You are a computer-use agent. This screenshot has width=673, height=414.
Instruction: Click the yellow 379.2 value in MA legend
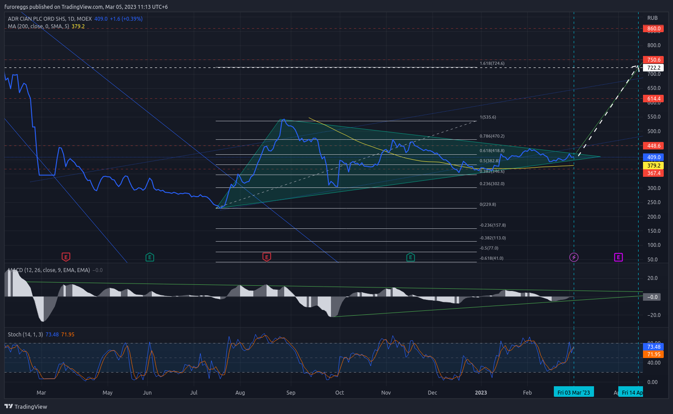(78, 26)
